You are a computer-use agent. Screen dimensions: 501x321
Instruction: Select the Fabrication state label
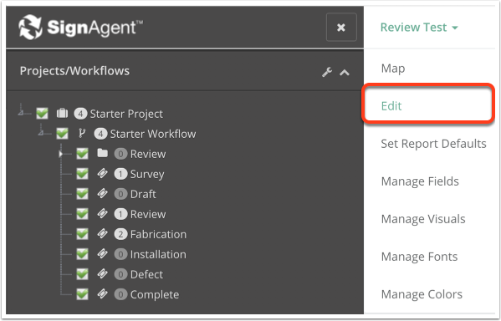[x=158, y=234]
